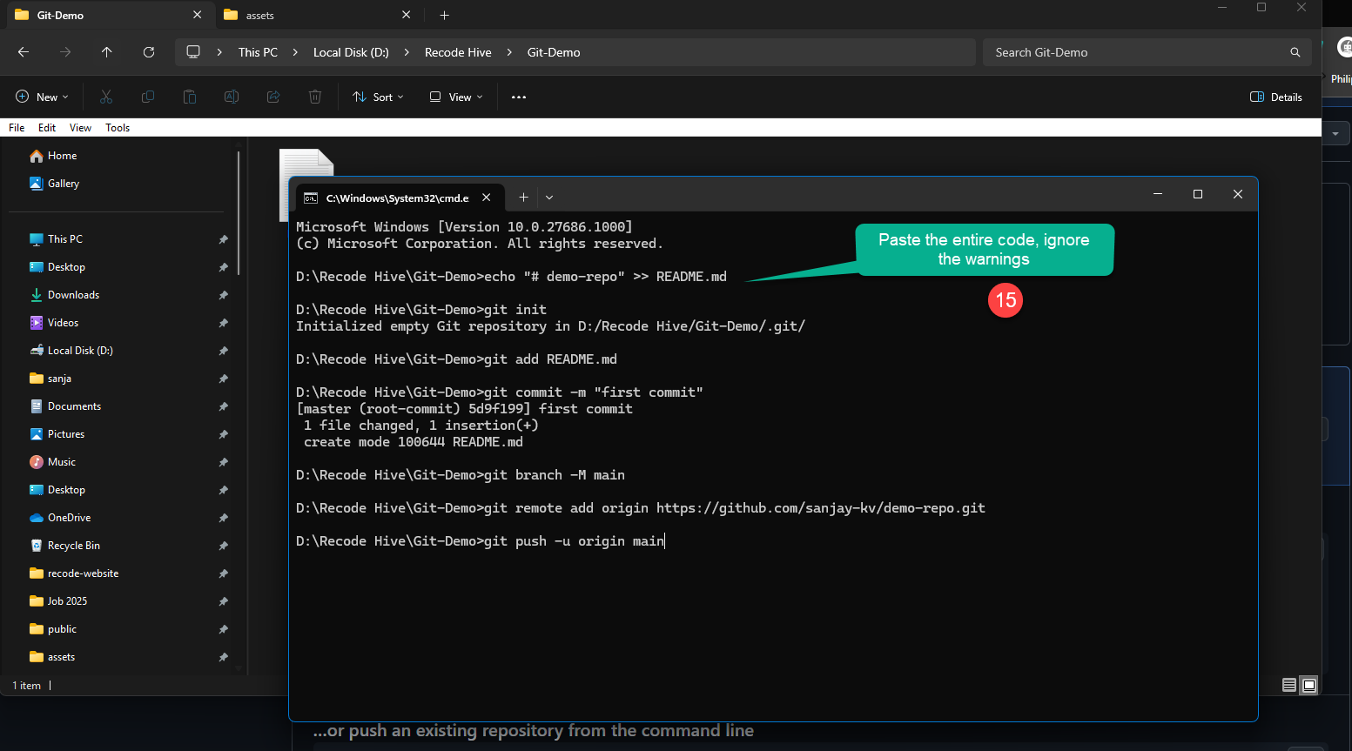Screen dimensions: 1352x751
Task: Show the Details pane
Action: [1275, 97]
